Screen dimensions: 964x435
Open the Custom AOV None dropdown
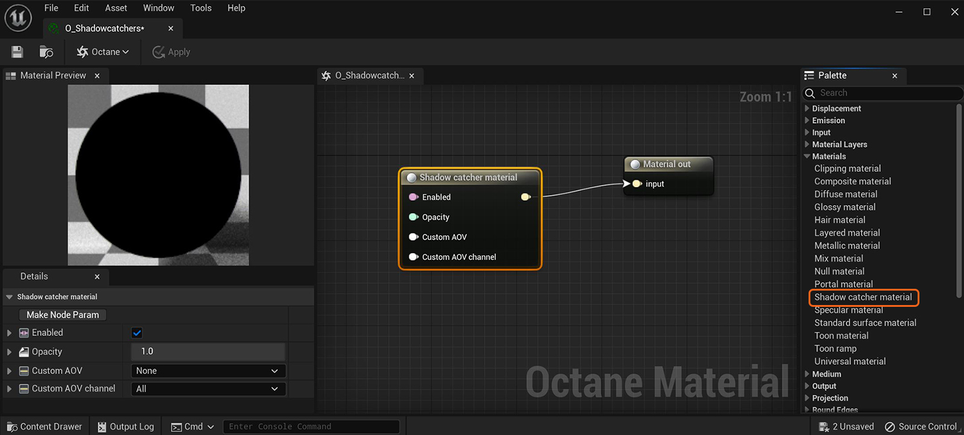click(x=208, y=371)
